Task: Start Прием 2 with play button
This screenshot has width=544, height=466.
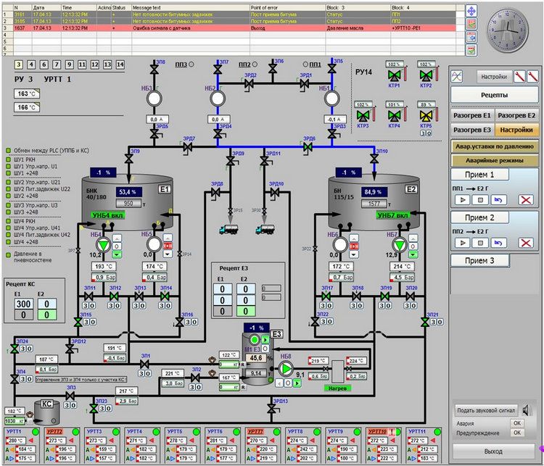Action: (463, 243)
